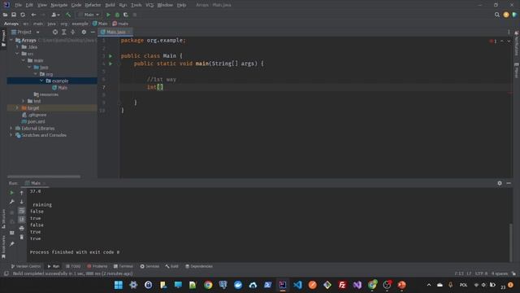The width and height of the screenshot is (520, 293).
Task: Open the Version Control tool window
Action: pos(26,266)
